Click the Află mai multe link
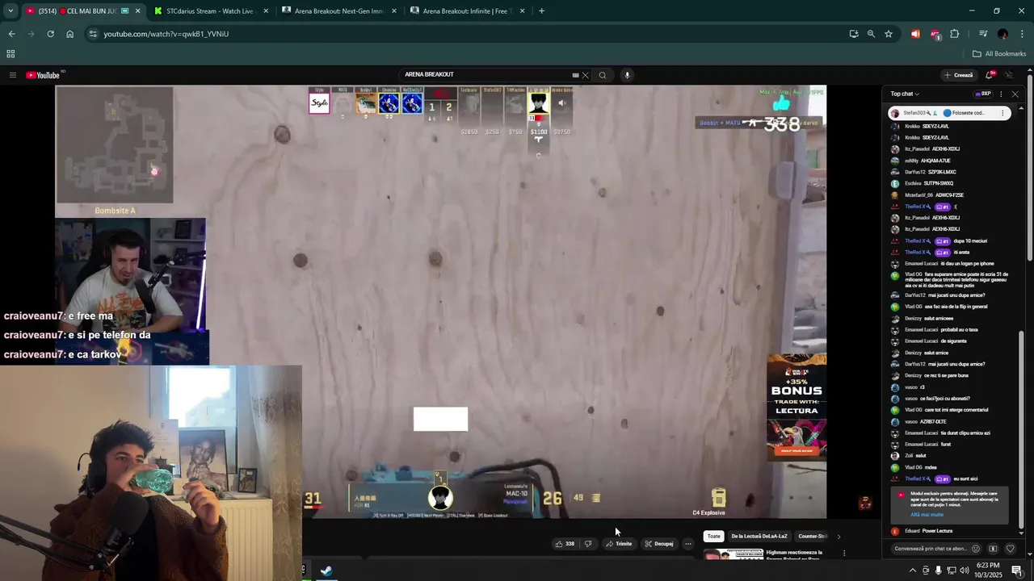Viewport: 1034px width, 581px height. 927,515
